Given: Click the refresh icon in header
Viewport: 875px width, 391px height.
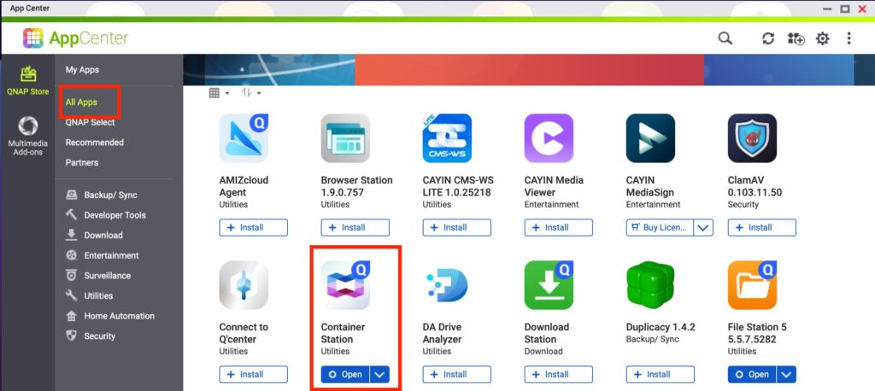Looking at the screenshot, I should point(768,38).
